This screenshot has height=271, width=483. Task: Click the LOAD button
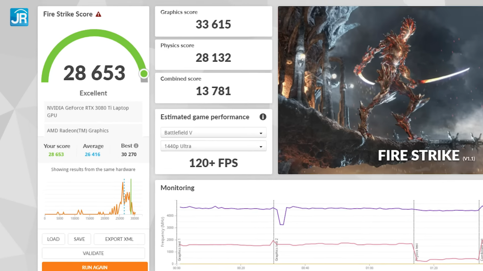53,239
